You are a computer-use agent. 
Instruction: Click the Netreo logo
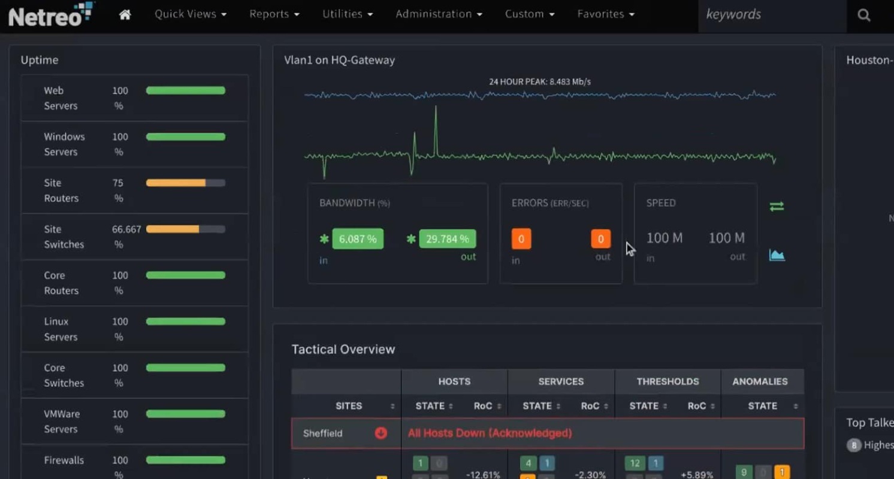tap(51, 14)
